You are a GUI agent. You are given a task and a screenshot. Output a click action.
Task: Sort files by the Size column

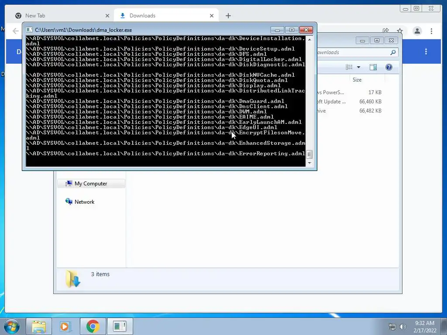click(x=367, y=80)
